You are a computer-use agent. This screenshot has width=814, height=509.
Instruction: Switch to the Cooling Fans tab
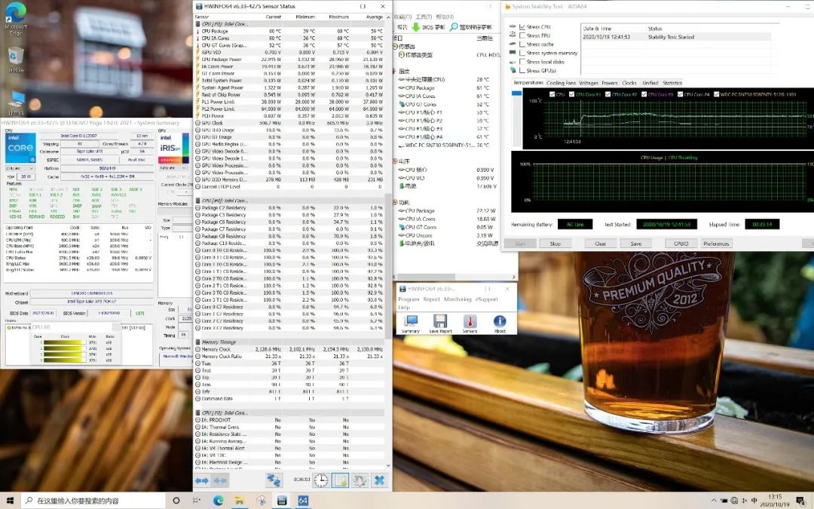(561, 83)
